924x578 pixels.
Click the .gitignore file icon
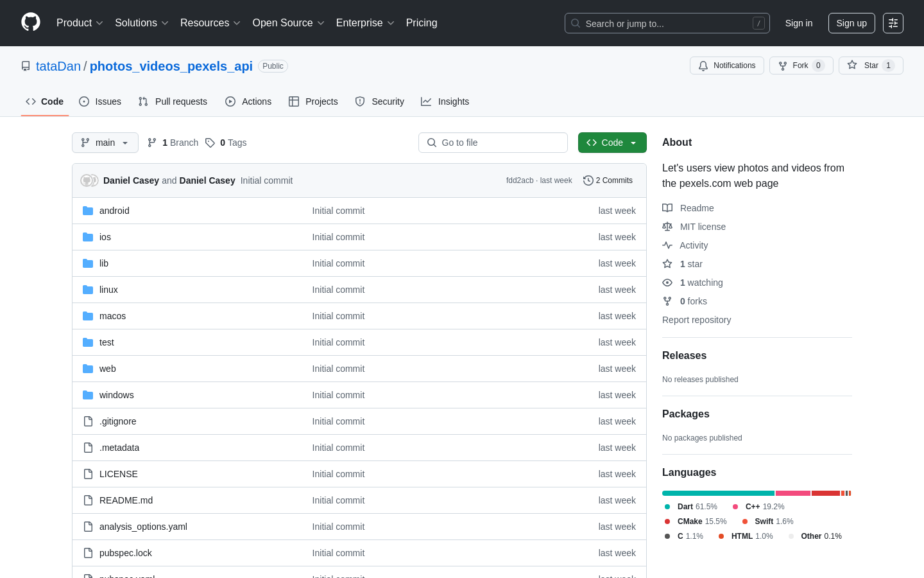(88, 421)
